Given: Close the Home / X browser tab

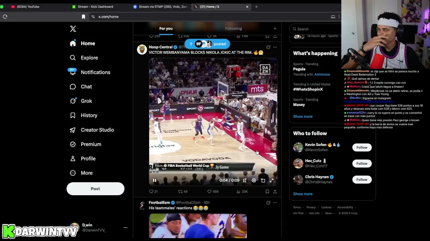Looking at the screenshot, I should [247, 7].
